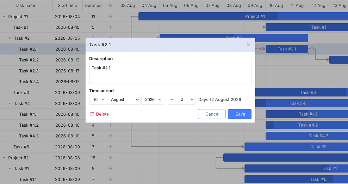
Task: Click the duration value field showing 2
Action: coord(182,100)
